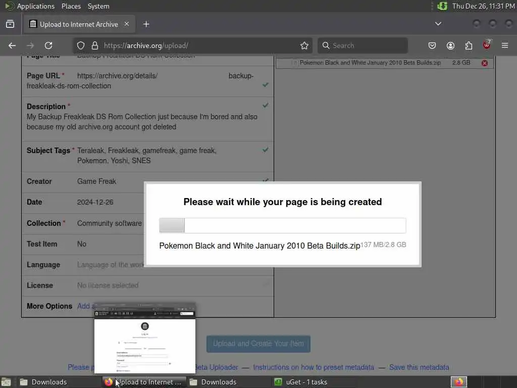Edit the Description text field
The image size is (517, 388).
click(x=142, y=122)
